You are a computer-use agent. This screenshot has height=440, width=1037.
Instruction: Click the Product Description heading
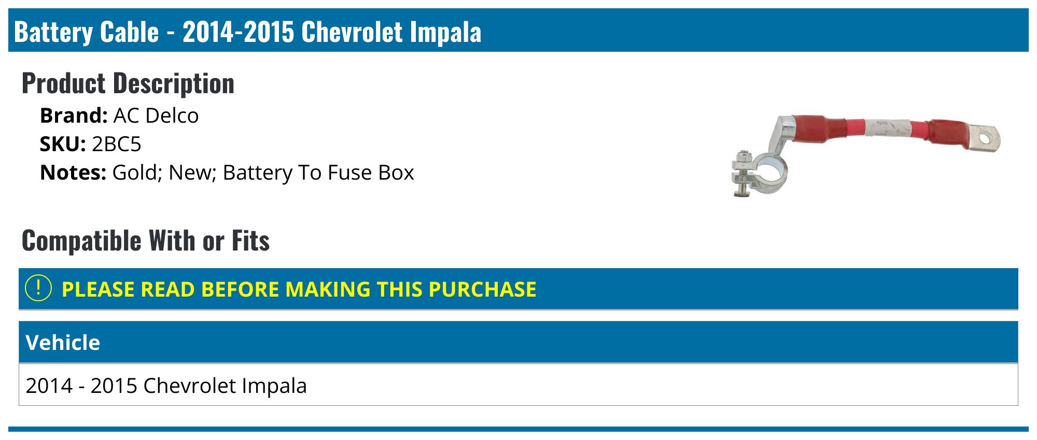[128, 83]
